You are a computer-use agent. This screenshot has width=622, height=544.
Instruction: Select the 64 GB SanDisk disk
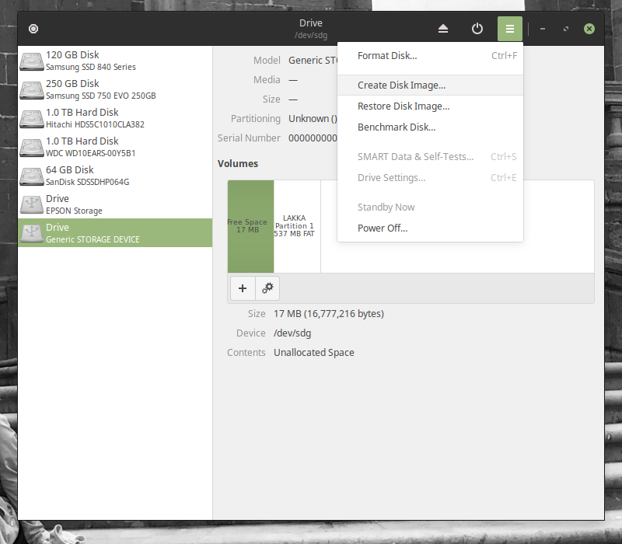pyautogui.click(x=115, y=176)
